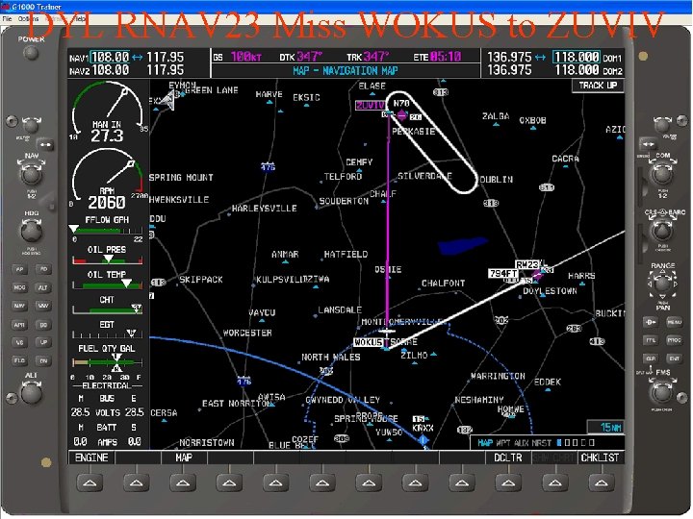Click the CRS/BARO knob
693x519 pixels.
661,230
